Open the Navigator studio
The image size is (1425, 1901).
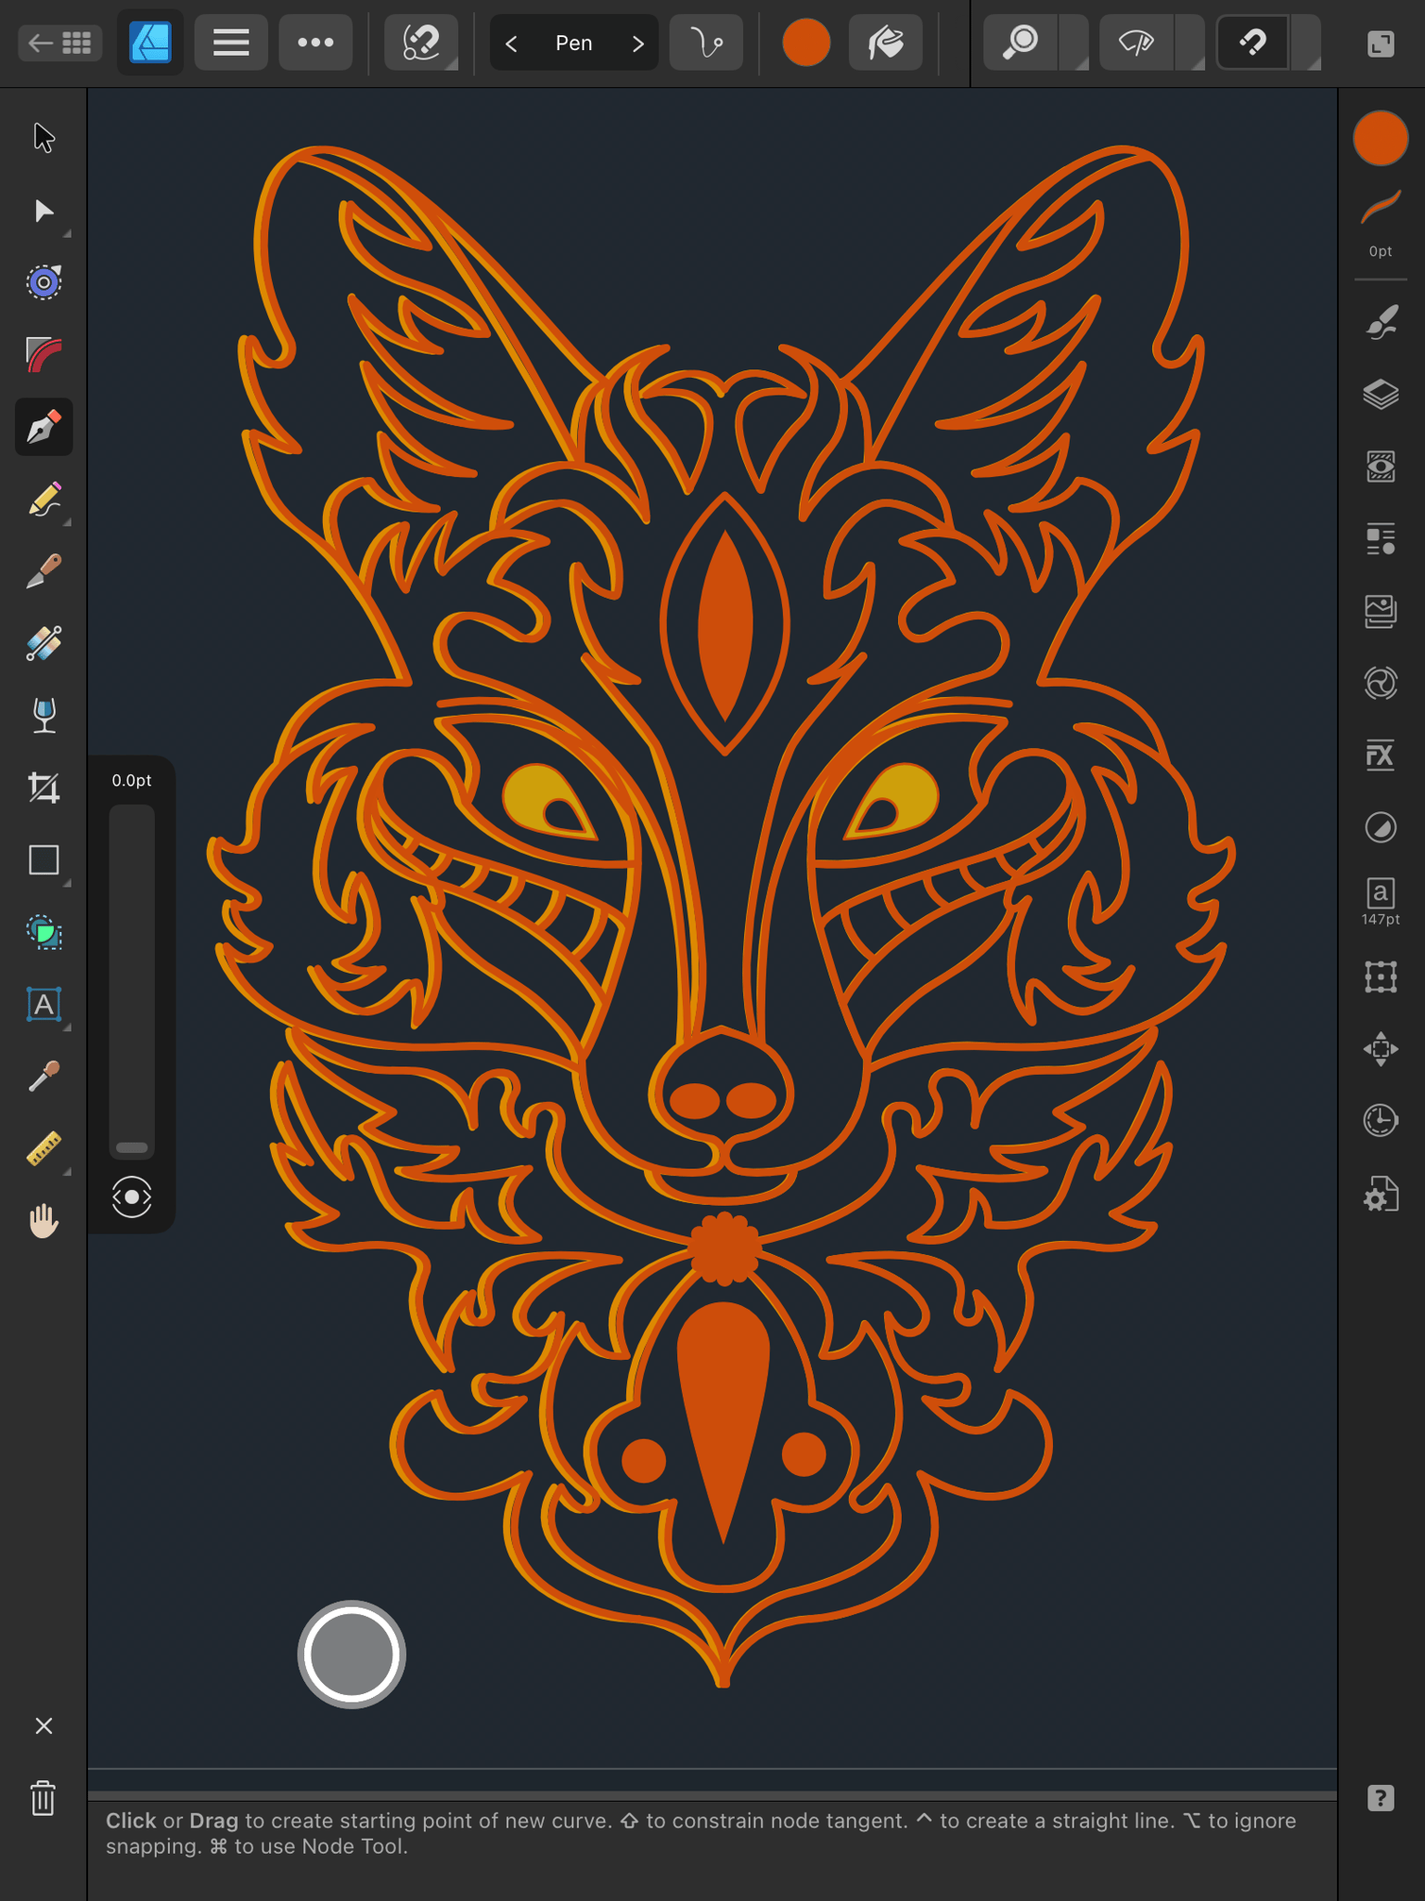[x=1380, y=1049]
